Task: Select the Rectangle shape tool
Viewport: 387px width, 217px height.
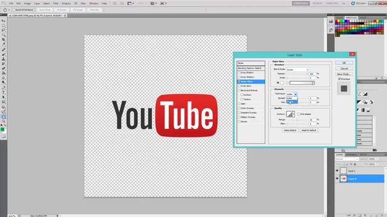Action: point(4,102)
